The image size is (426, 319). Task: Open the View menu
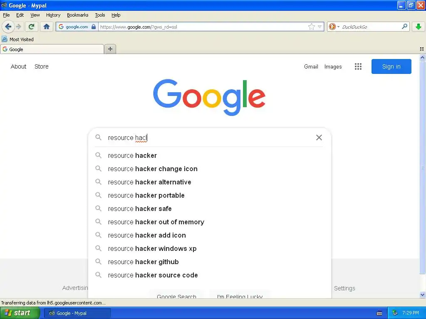[x=35, y=15]
